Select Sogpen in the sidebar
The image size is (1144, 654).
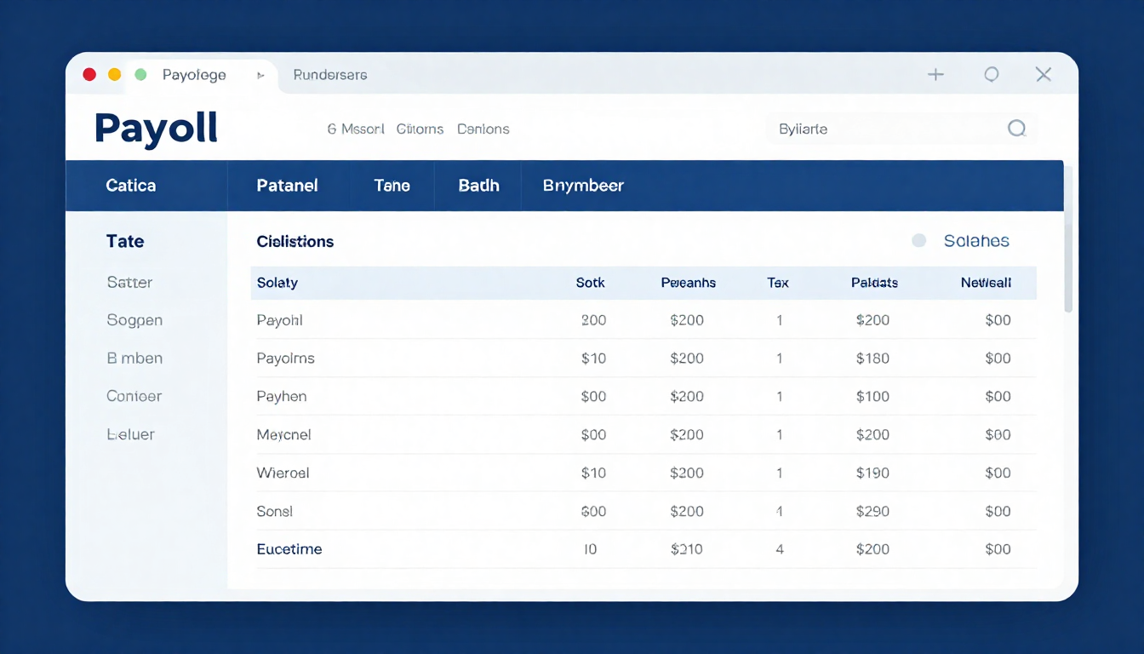point(134,320)
